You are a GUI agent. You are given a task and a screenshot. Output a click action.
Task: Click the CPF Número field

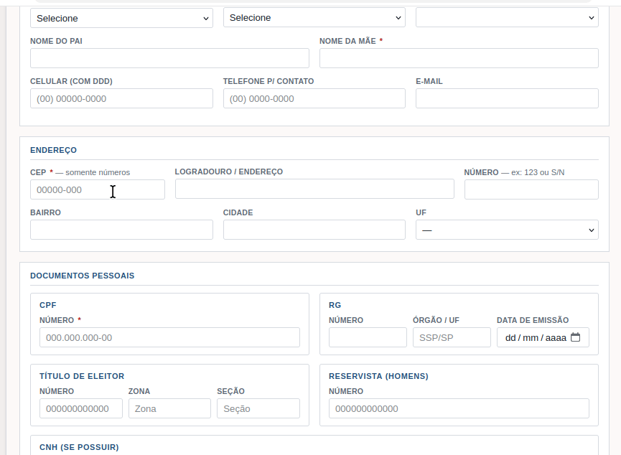tap(169, 337)
